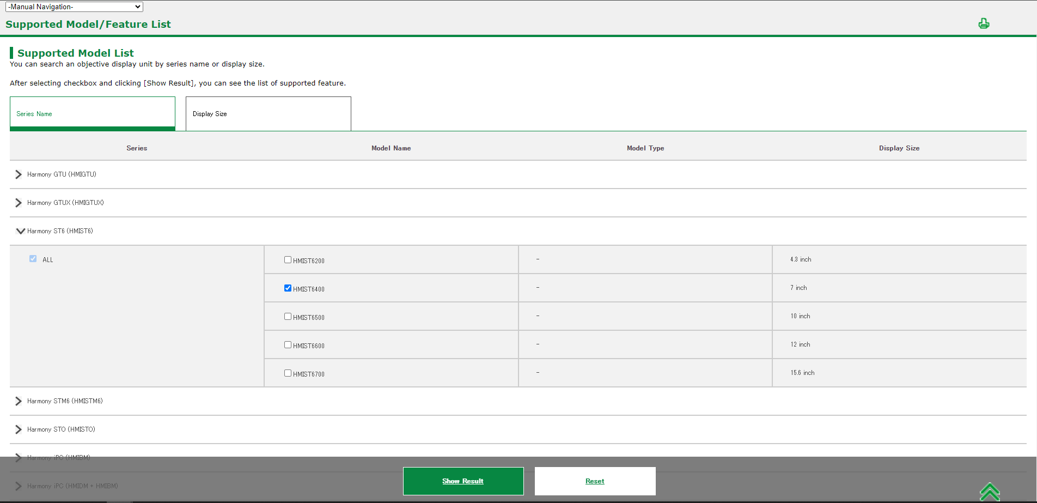Expand the Harmony GTU (HMIGTU) series
Image resolution: width=1037 pixels, height=503 pixels.
(x=19, y=174)
